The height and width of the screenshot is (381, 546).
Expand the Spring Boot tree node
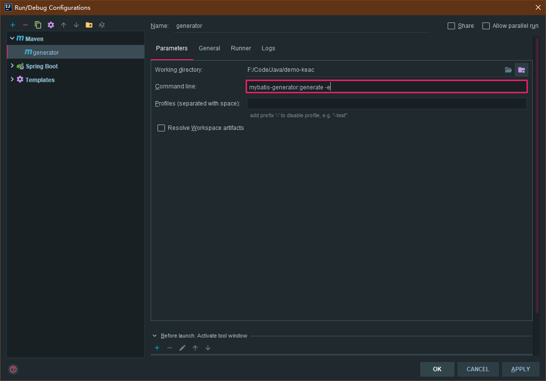12,66
